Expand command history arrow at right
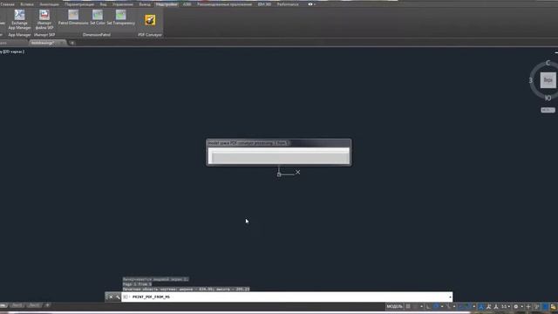 [x=450, y=297]
